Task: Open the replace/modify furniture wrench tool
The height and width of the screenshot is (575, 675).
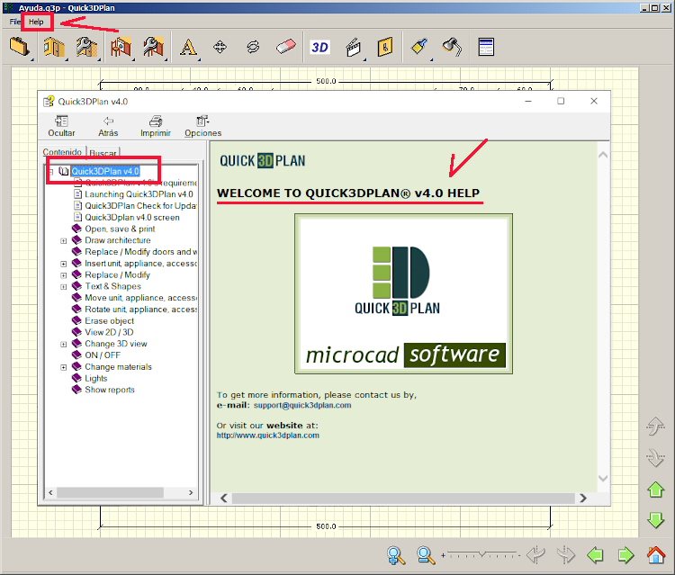Action: (x=154, y=47)
